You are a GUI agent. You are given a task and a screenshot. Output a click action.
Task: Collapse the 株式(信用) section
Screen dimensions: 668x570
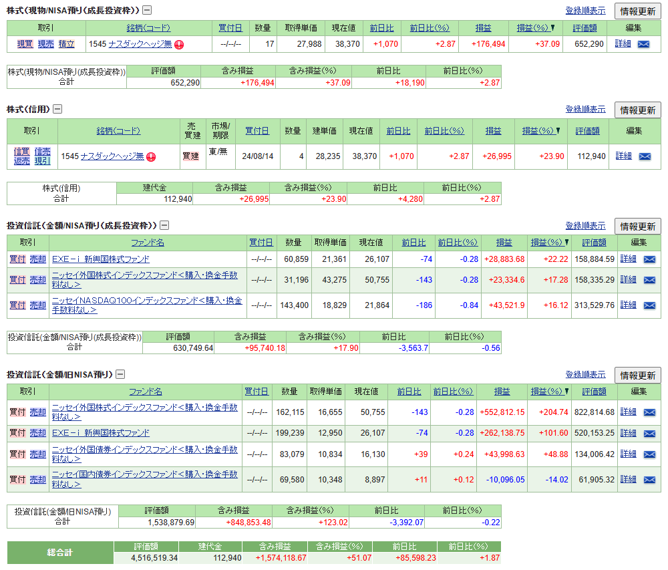pos(57,108)
